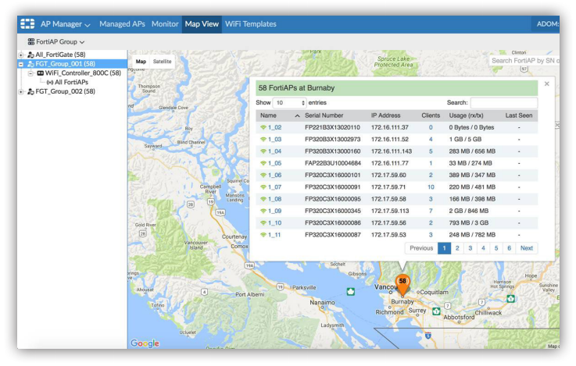Go to page 2 of entries
Image resolution: width=576 pixels, height=366 pixels.
(457, 248)
